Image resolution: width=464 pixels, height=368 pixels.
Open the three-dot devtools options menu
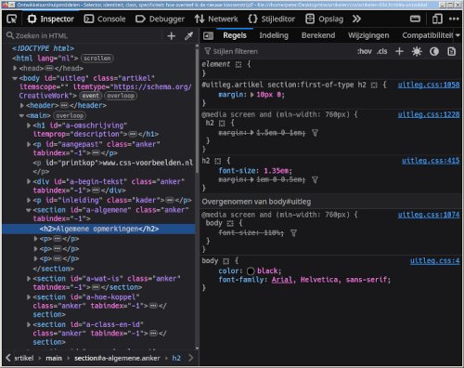[454, 20]
